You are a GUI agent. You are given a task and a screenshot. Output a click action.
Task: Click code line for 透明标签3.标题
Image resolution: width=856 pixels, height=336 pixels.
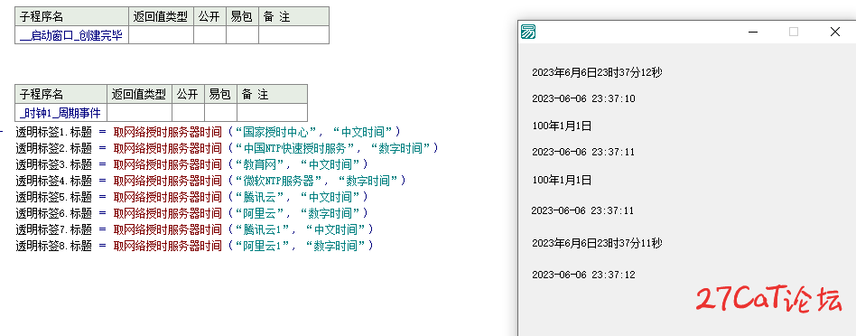pyautogui.click(x=191, y=164)
